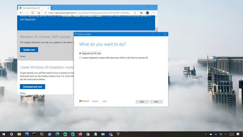The image size is (243, 137).
Task: Open a new browser tab
Action: click(53, 8)
